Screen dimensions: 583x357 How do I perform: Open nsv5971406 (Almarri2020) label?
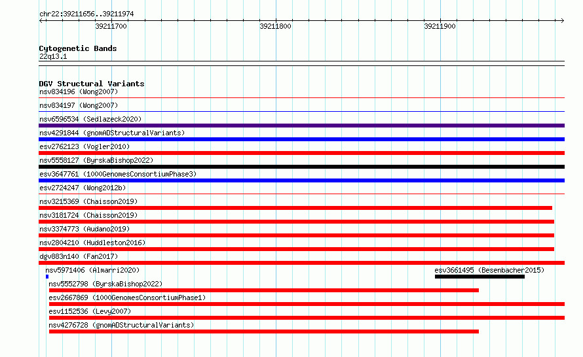pos(92,270)
